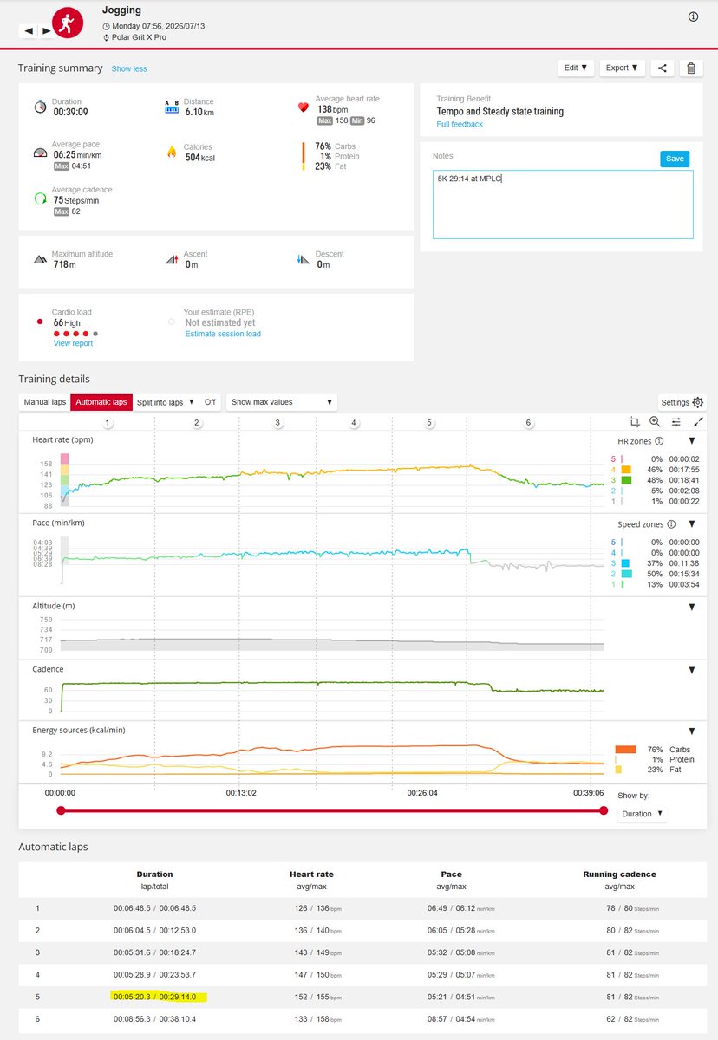The height and width of the screenshot is (1040, 718).
Task: Click HR zone 4 orange swatch
Action: 626,470
